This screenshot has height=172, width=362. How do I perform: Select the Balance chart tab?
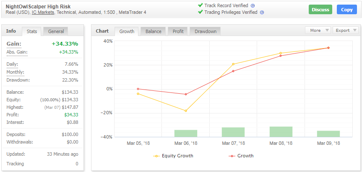(x=153, y=31)
